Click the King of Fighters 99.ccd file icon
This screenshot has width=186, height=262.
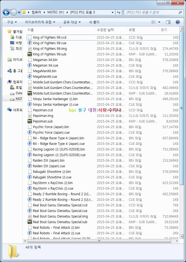(x=30, y=38)
